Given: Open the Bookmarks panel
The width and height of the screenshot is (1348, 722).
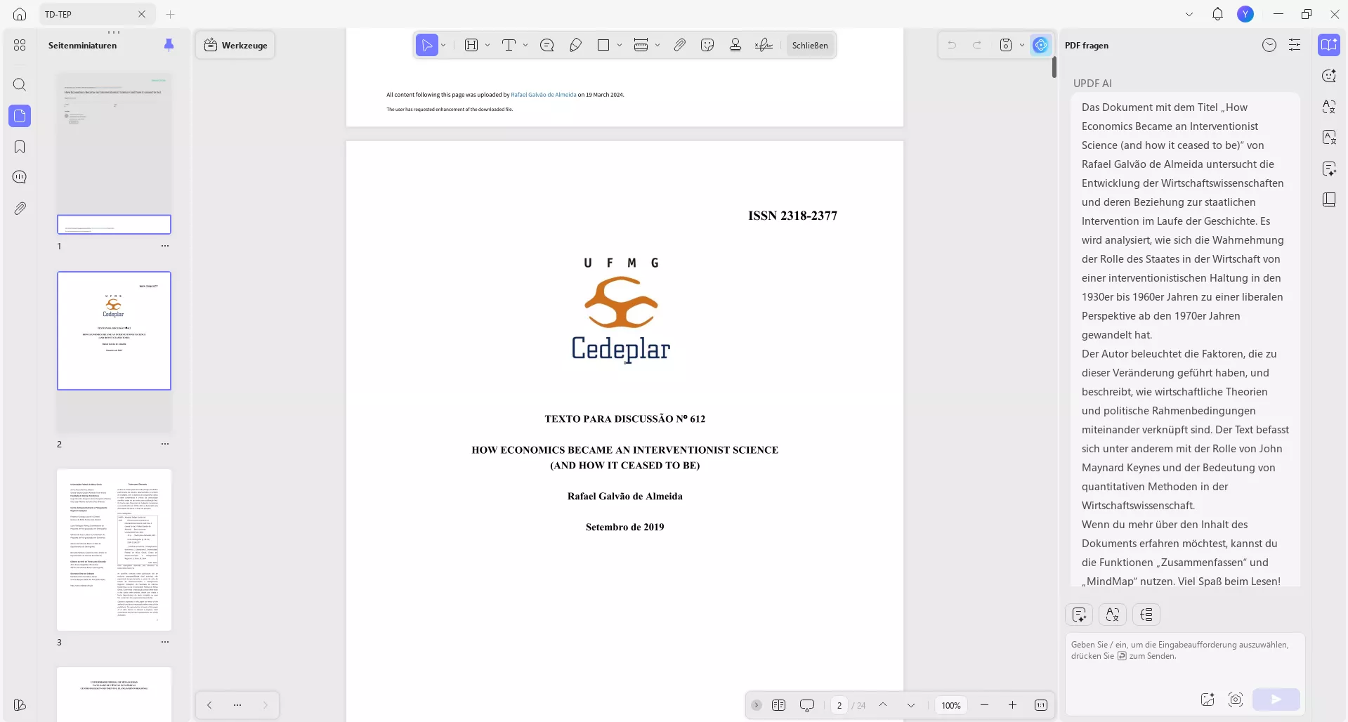Looking at the screenshot, I should pos(20,147).
